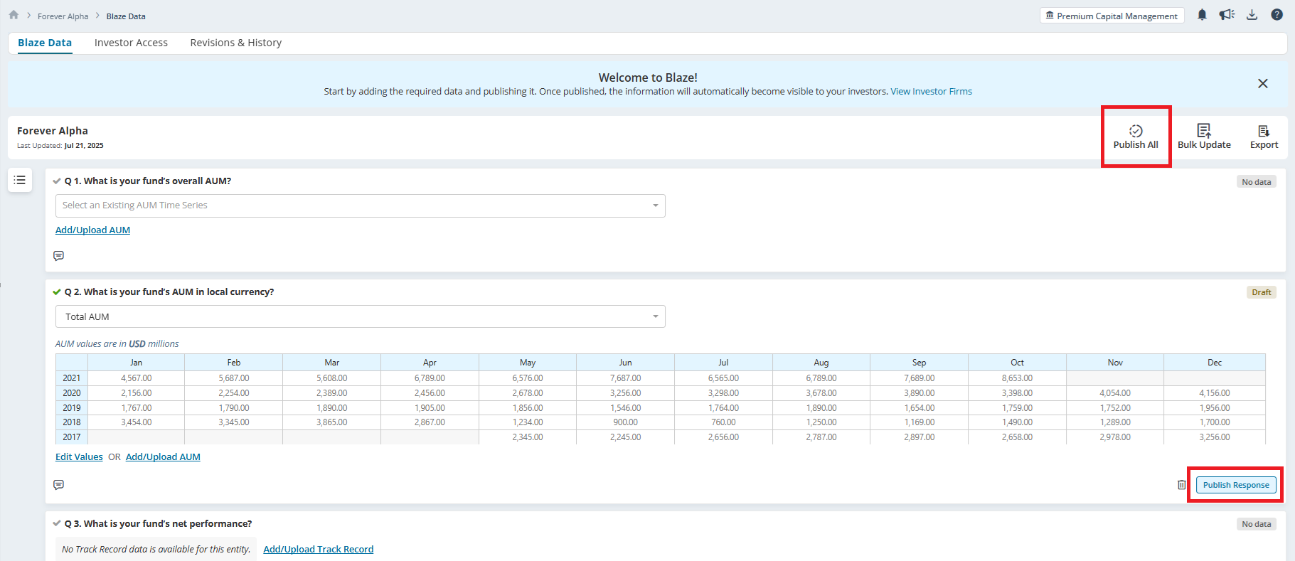Open the announcements megaphone icon
The height and width of the screenshot is (561, 1295).
tap(1227, 15)
